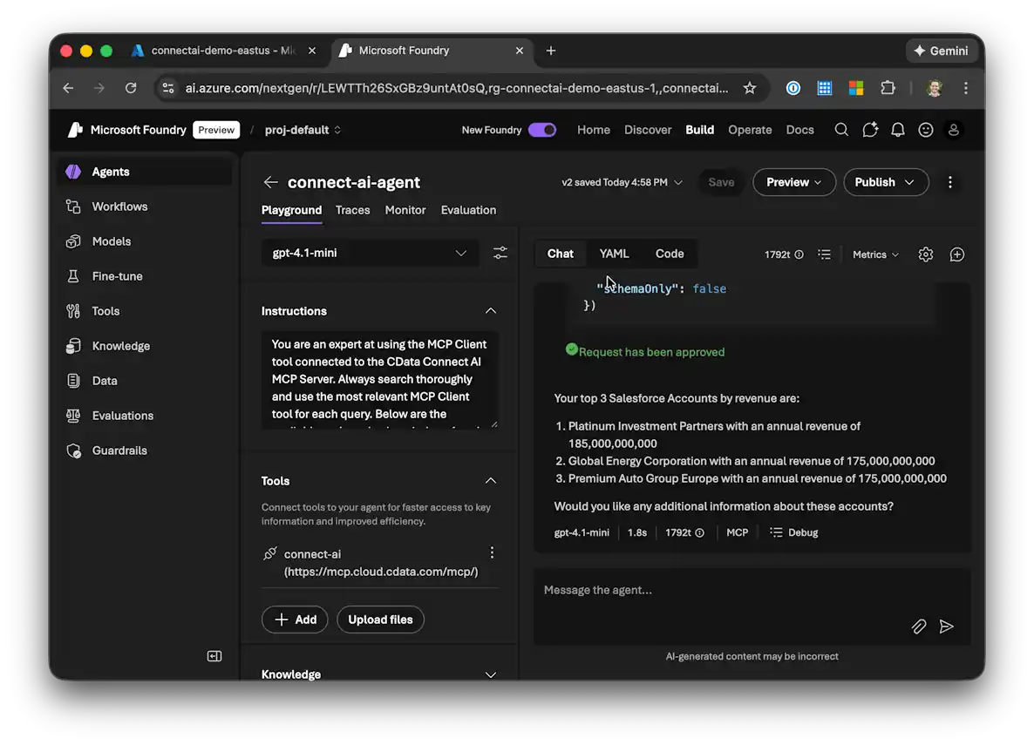Collapse the Instructions section

click(x=491, y=311)
